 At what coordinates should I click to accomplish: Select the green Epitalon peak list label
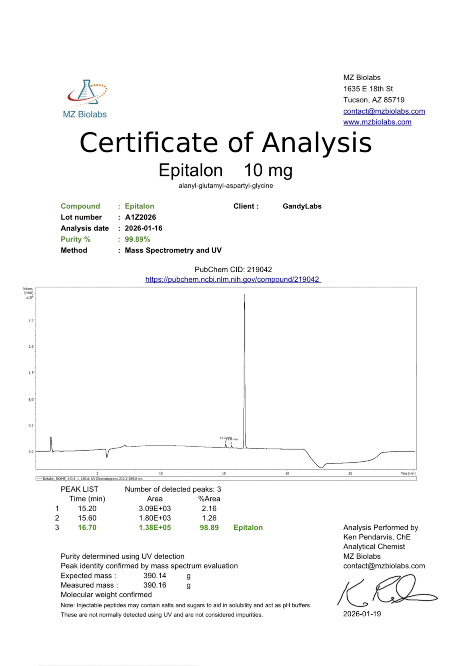pyautogui.click(x=248, y=528)
